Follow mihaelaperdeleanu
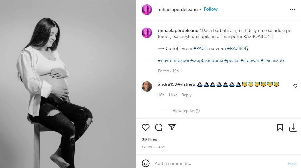This screenshot has width=301, height=168. (x=211, y=9)
